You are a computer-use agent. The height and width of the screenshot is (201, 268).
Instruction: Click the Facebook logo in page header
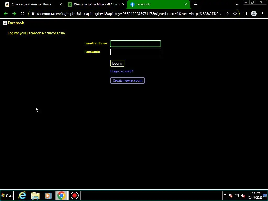[5, 23]
